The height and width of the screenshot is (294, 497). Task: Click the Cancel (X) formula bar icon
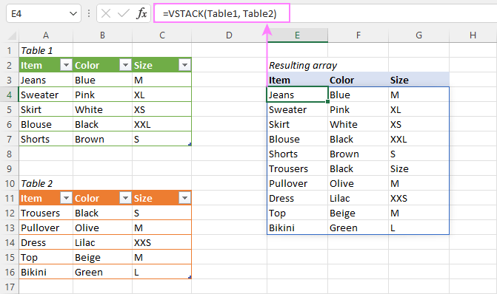pos(106,13)
